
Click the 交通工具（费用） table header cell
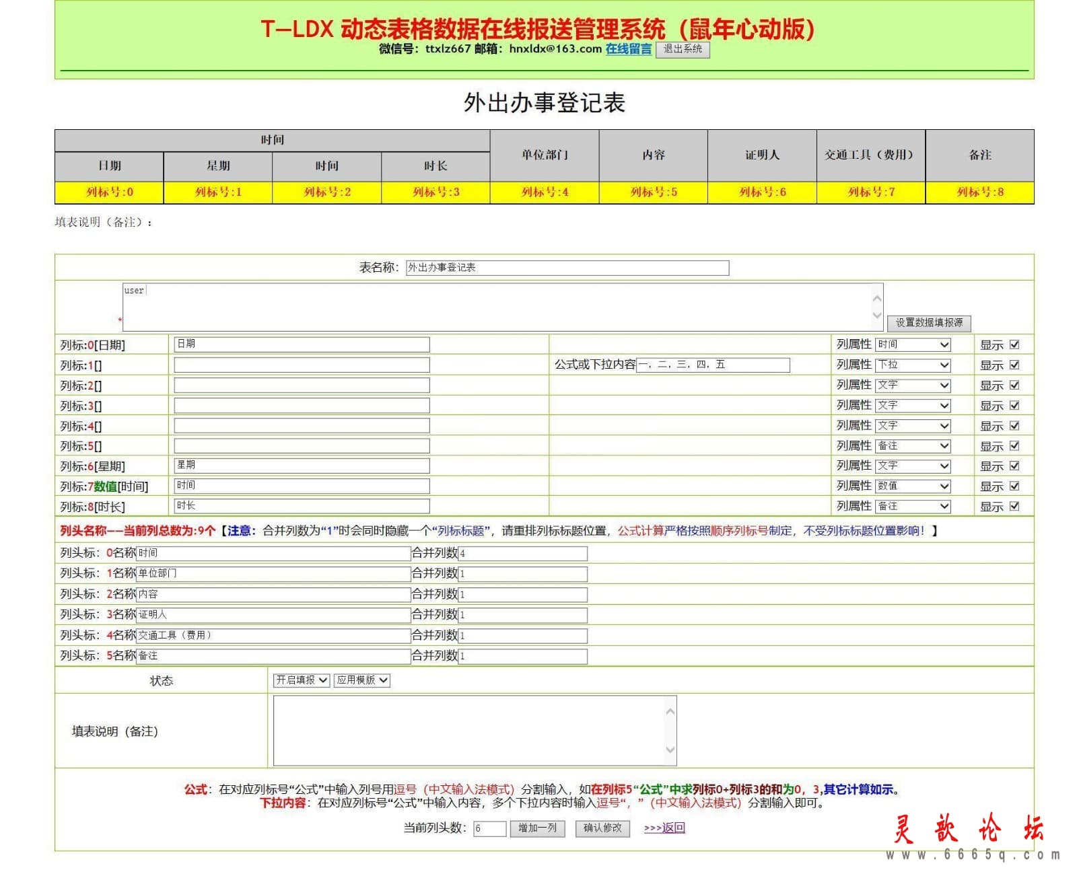point(871,155)
